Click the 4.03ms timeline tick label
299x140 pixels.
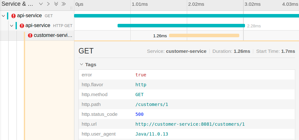point(290,4)
